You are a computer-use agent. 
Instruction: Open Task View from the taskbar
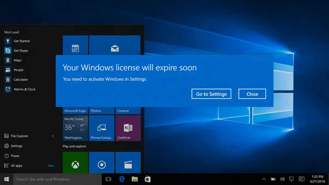tap(108, 179)
